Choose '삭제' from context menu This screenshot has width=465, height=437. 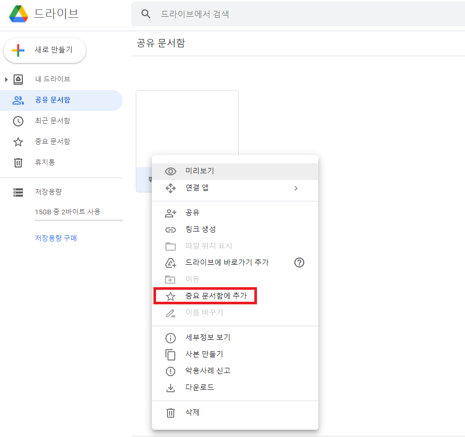click(235, 413)
